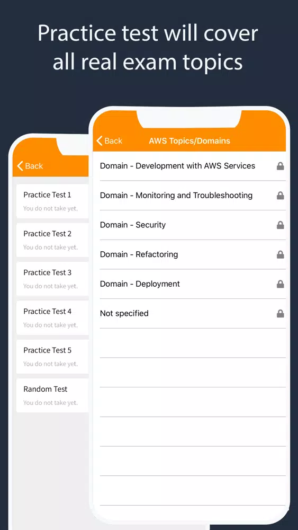Screen dimensions: 298x530
Task: Open Practice Test 5
Action: click(52, 357)
